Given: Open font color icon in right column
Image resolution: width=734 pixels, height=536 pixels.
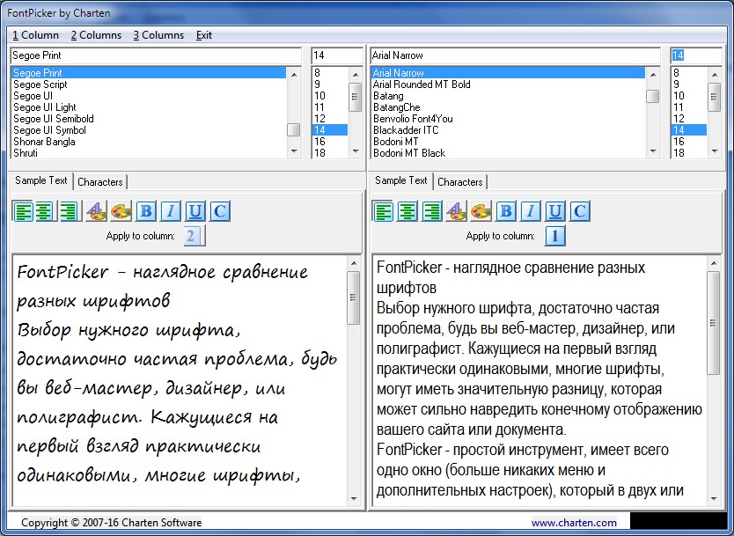Looking at the screenshot, I should tap(457, 211).
